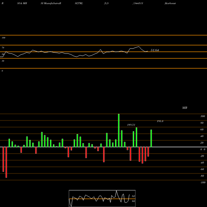
Task: Select the SI MunafaSutraR header text
Action: click(x=51, y=3)
